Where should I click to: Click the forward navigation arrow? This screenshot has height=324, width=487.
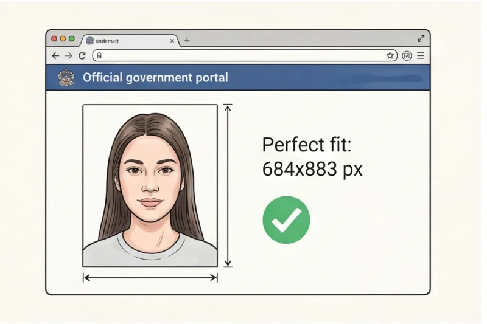point(68,56)
